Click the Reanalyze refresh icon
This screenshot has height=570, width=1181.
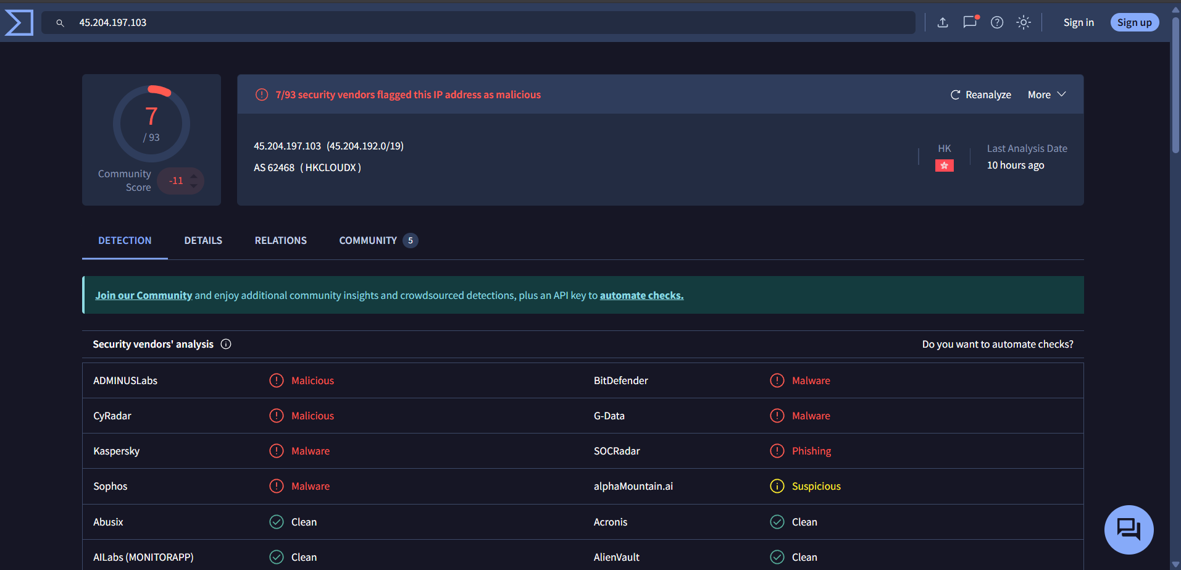pos(955,94)
